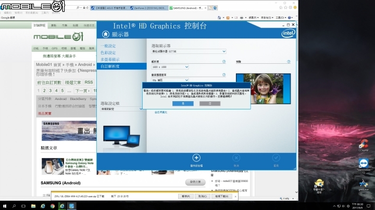Image resolution: width=375 pixels, height=210 pixels.
Task: Open the Action Center notification icon
Action: coord(369,206)
